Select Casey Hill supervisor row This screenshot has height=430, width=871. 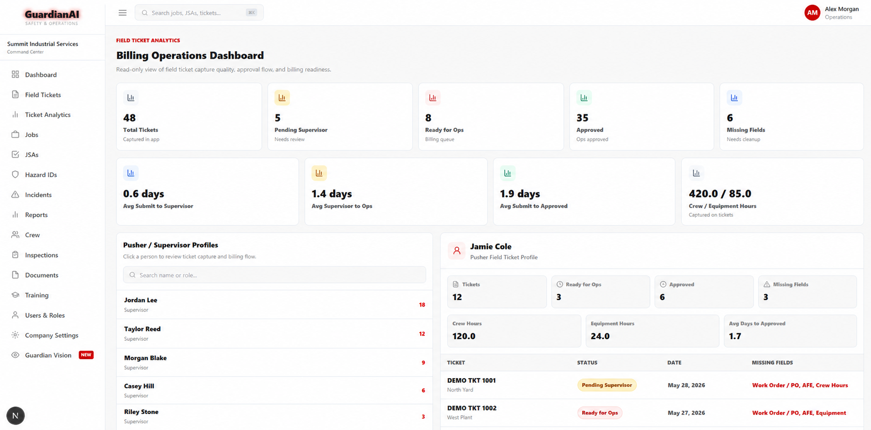[x=275, y=390]
